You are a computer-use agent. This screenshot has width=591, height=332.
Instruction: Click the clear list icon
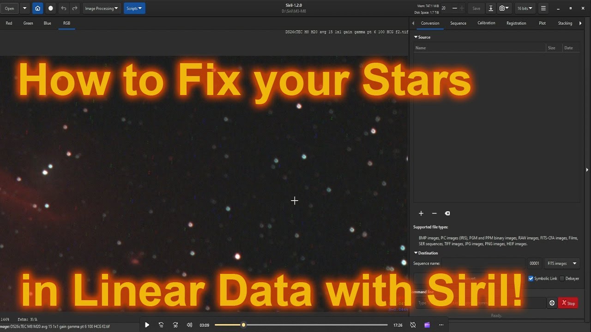pos(447,213)
